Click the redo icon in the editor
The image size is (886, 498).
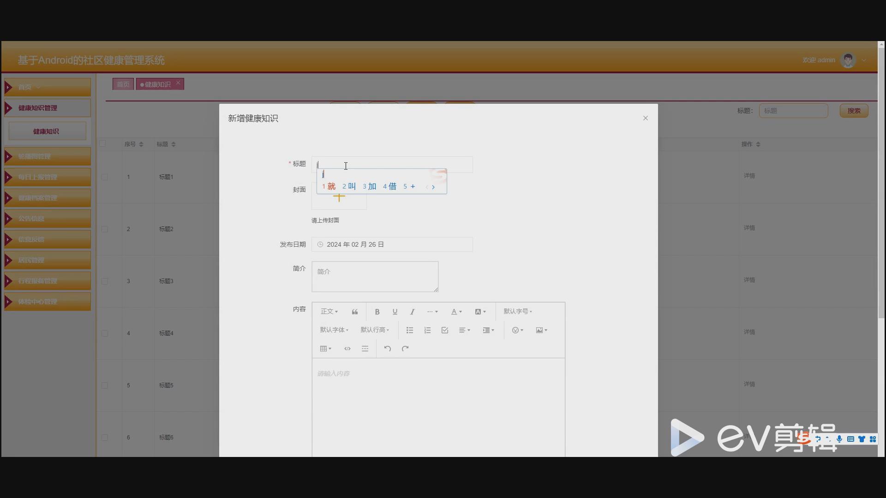405,349
